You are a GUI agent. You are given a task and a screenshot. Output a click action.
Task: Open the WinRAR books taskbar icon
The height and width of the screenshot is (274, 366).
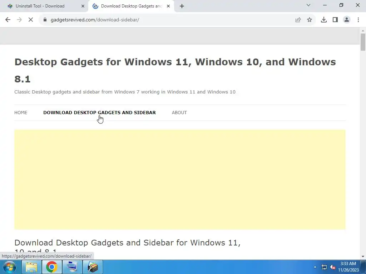93,267
